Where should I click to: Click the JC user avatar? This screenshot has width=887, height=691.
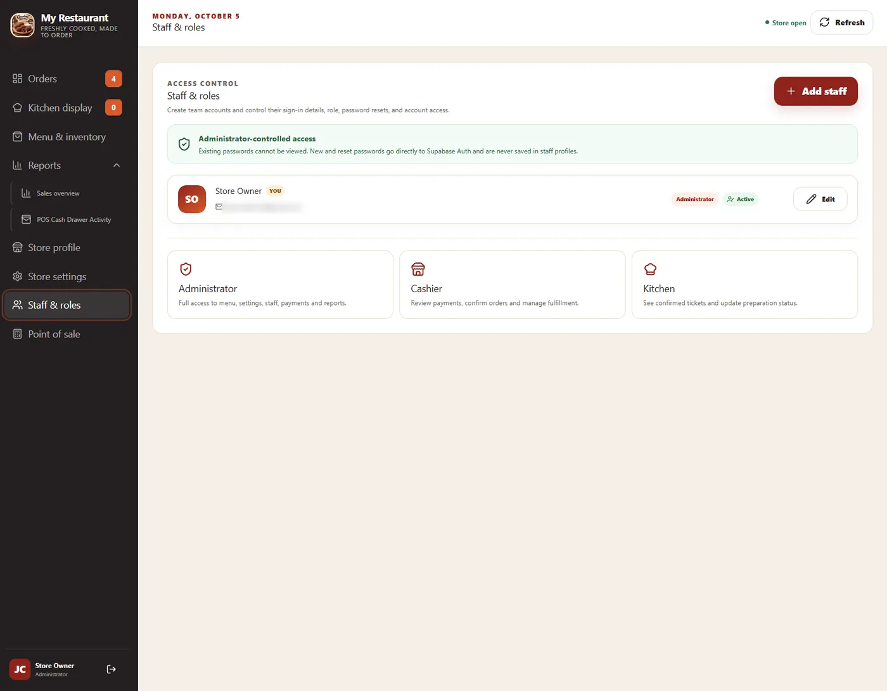[20, 669]
